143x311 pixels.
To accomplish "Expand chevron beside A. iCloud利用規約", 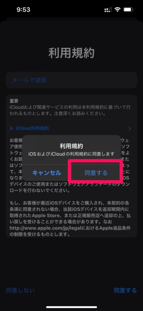I will click(130, 128).
